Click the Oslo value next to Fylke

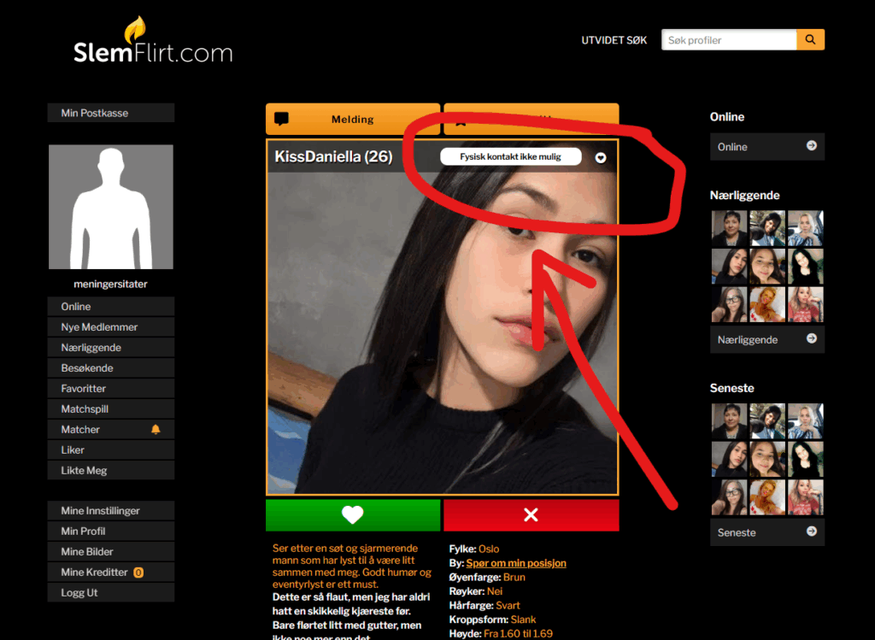(x=489, y=549)
